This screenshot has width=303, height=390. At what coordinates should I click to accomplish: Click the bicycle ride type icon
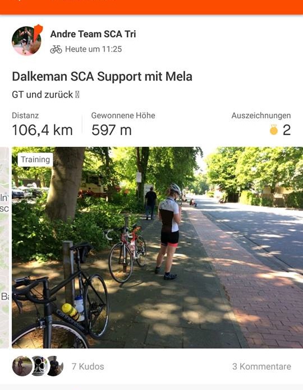tap(56, 49)
